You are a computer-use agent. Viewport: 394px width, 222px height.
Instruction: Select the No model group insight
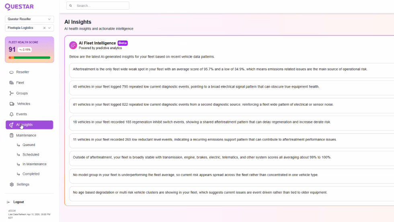tap(231, 176)
